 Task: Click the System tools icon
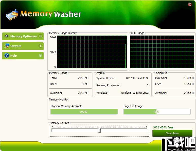point(7,46)
